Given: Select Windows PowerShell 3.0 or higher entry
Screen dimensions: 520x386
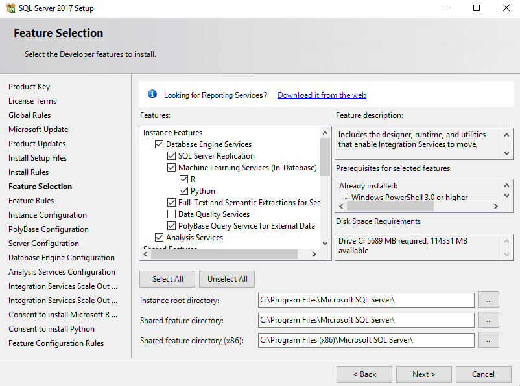Looking at the screenshot, I should click(409, 197).
